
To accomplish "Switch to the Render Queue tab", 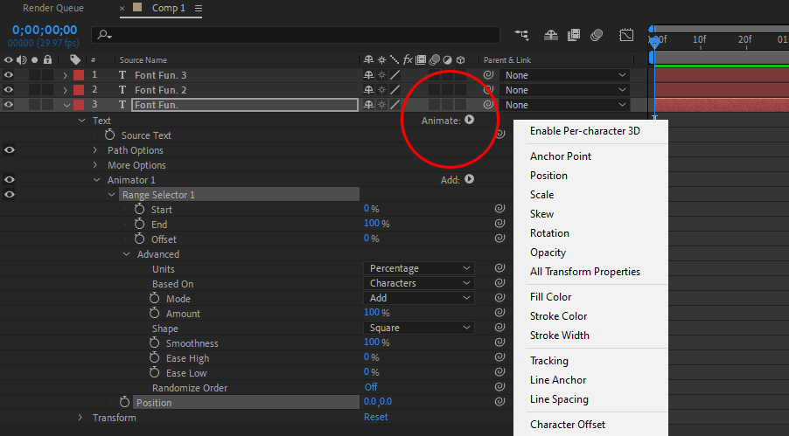I will pyautogui.click(x=52, y=9).
